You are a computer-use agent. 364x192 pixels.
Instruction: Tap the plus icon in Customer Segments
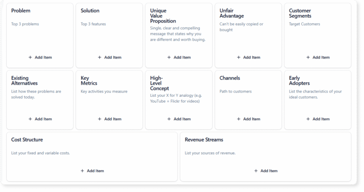point(308,57)
